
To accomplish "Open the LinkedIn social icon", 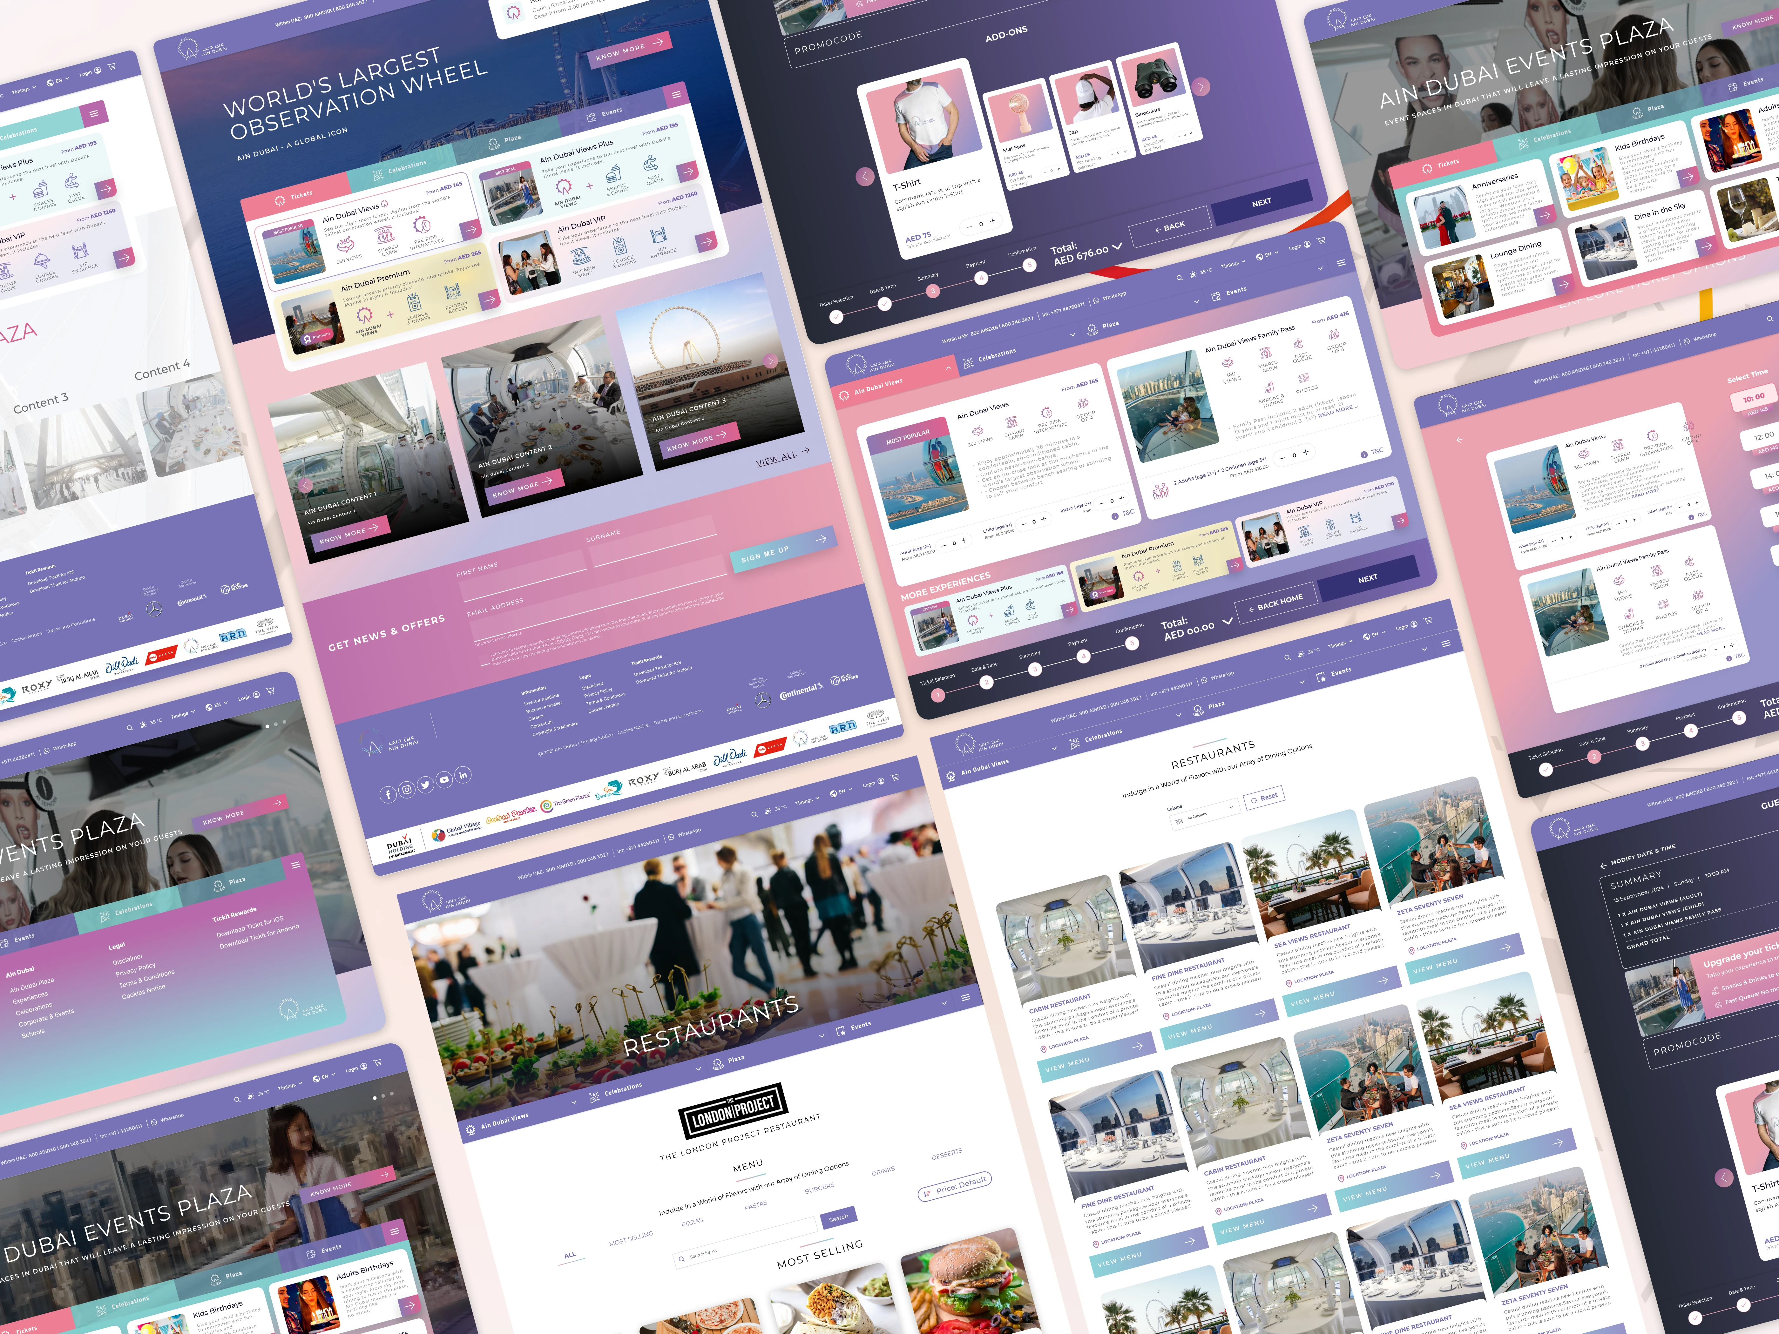I will click(x=463, y=775).
